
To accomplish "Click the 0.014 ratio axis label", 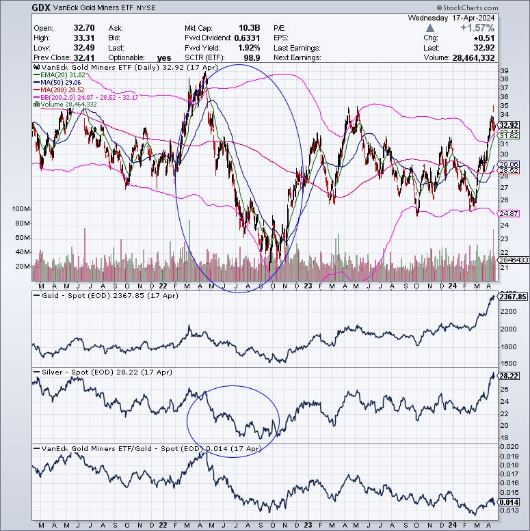I will [509, 502].
